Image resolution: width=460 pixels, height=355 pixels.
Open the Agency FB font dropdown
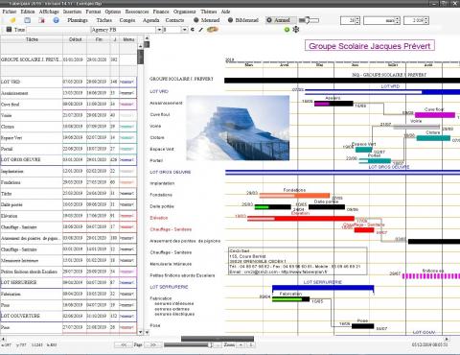pos(159,30)
